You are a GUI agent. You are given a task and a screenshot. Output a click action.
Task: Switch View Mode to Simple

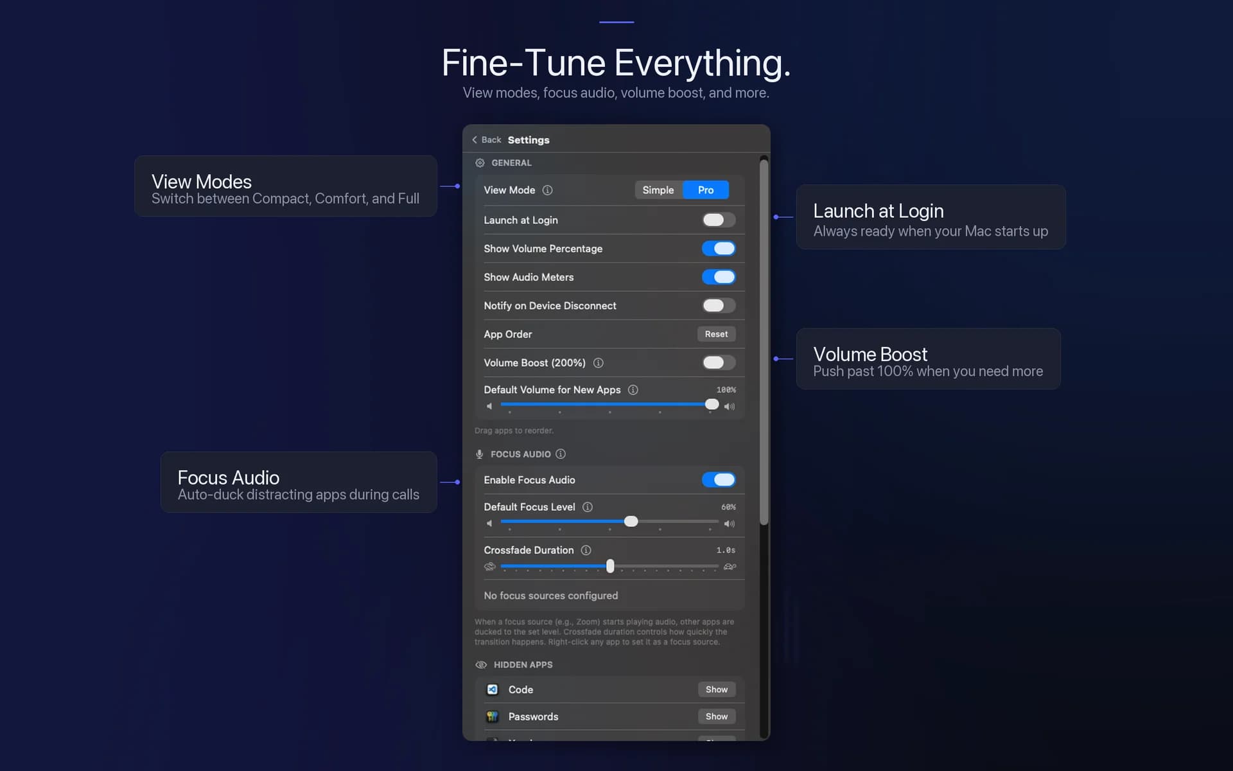658,190
